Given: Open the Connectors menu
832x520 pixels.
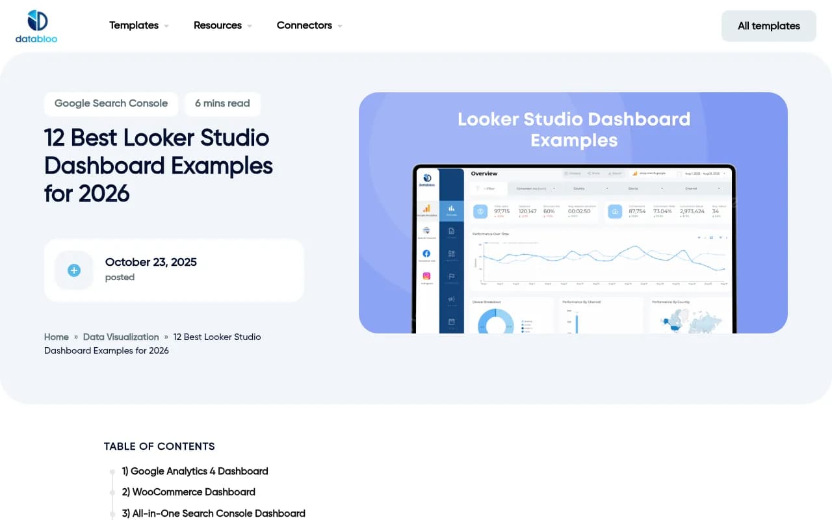Looking at the screenshot, I should coord(304,25).
